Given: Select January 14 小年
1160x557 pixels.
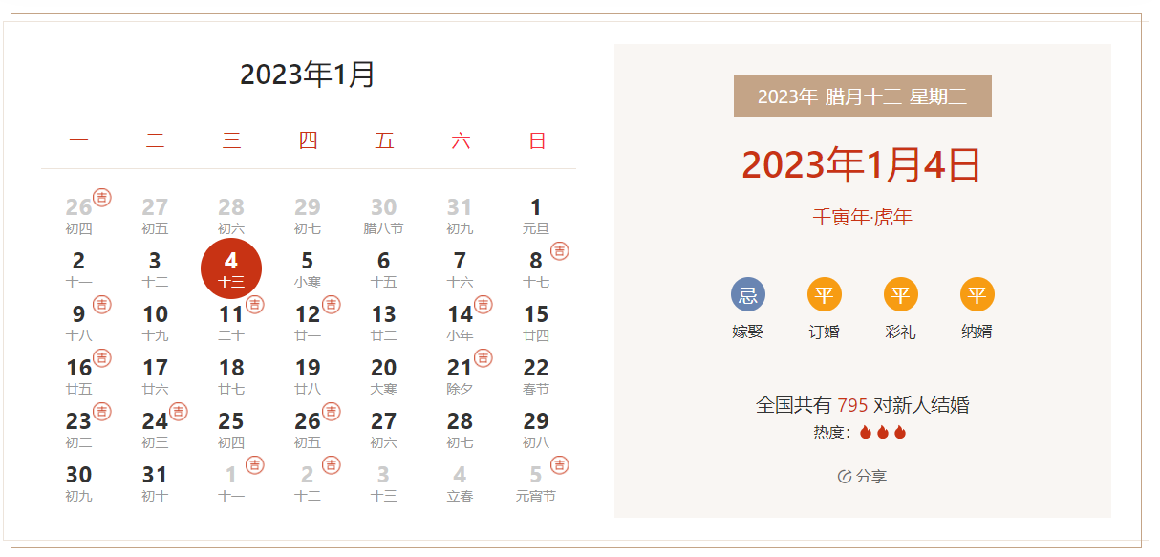Looking at the screenshot, I should pos(460,323).
